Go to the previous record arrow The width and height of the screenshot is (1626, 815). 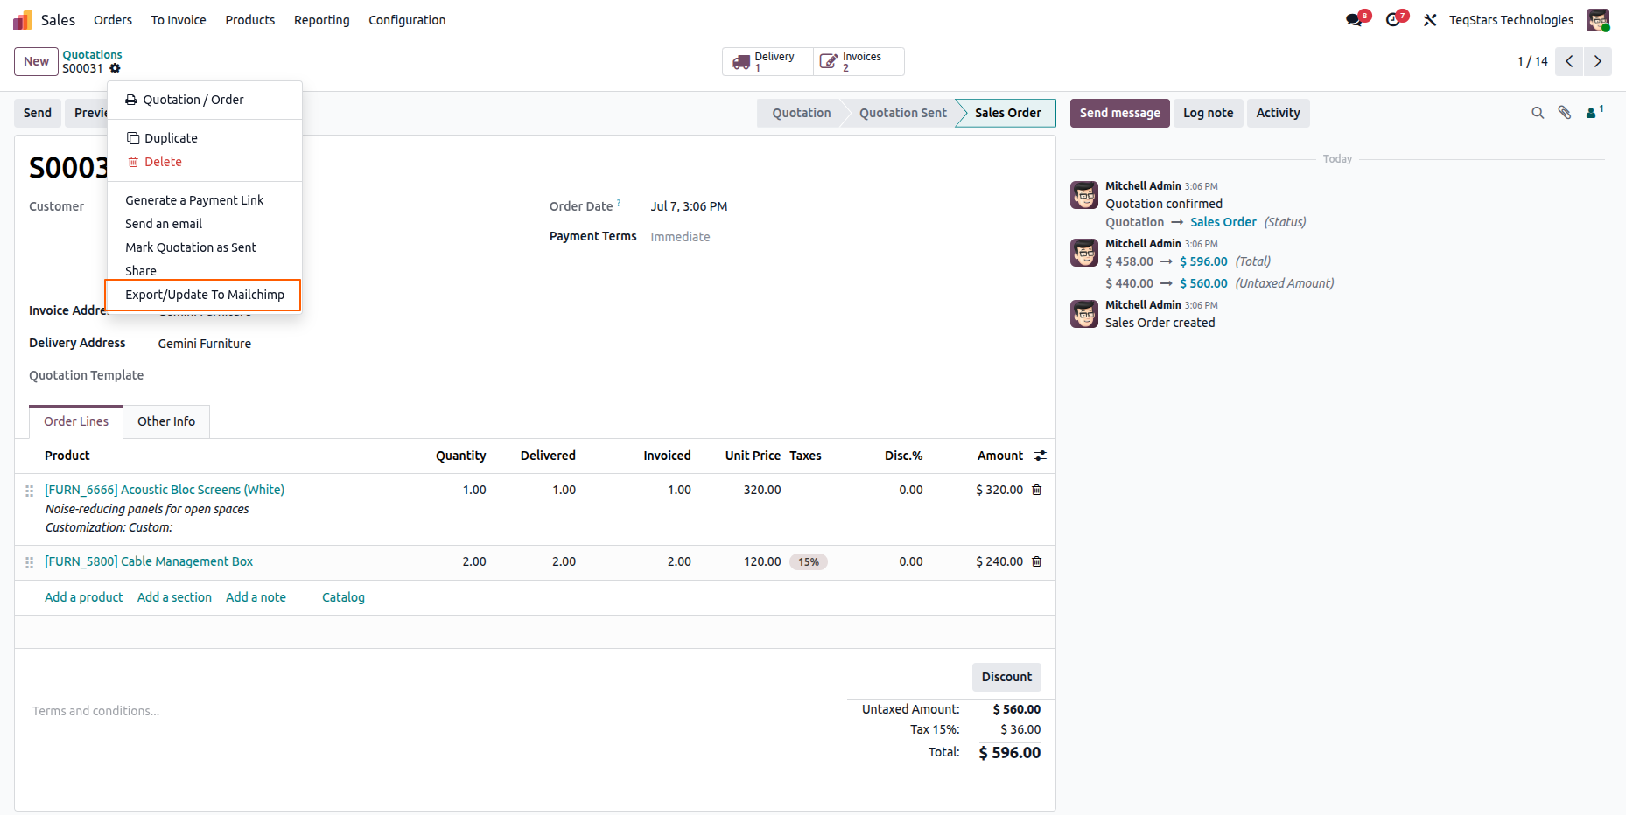coord(1569,61)
